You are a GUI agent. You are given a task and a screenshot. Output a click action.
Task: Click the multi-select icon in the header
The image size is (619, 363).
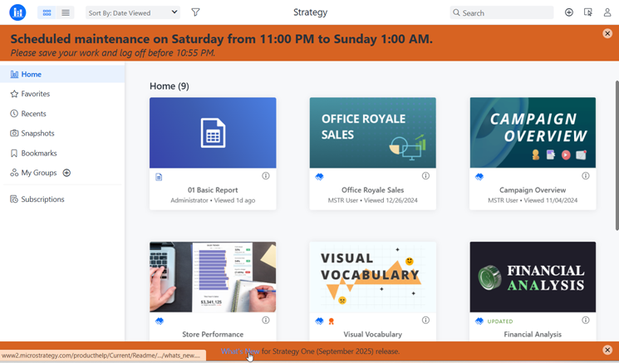pos(588,12)
